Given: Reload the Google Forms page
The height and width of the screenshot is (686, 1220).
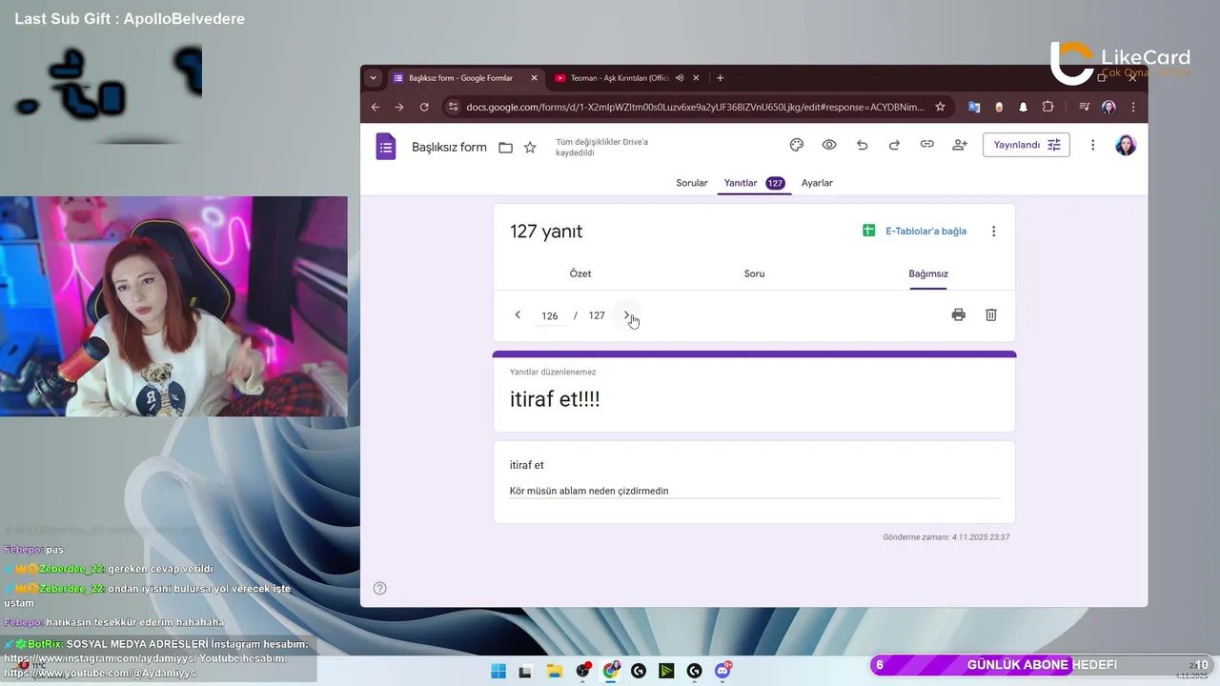Looking at the screenshot, I should pyautogui.click(x=424, y=107).
